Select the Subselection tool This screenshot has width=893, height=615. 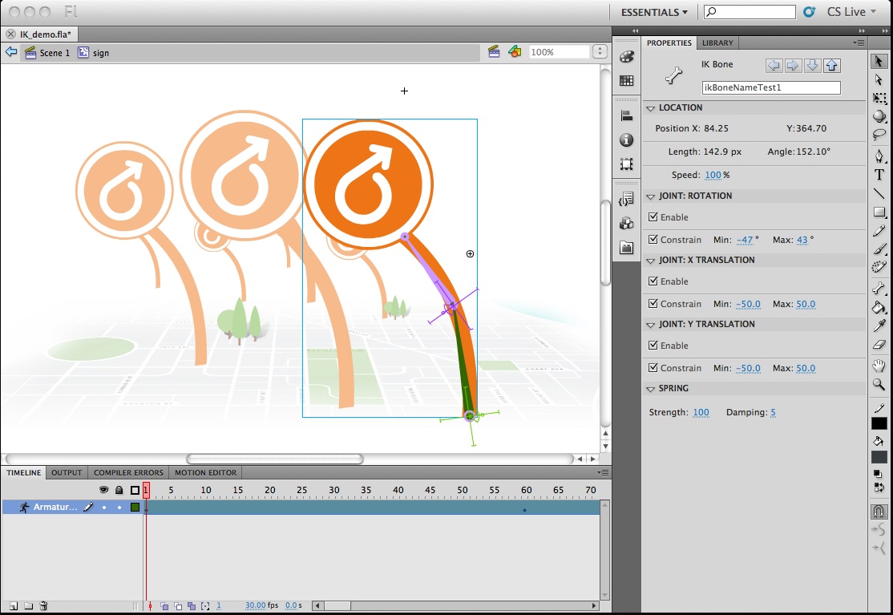tap(879, 79)
